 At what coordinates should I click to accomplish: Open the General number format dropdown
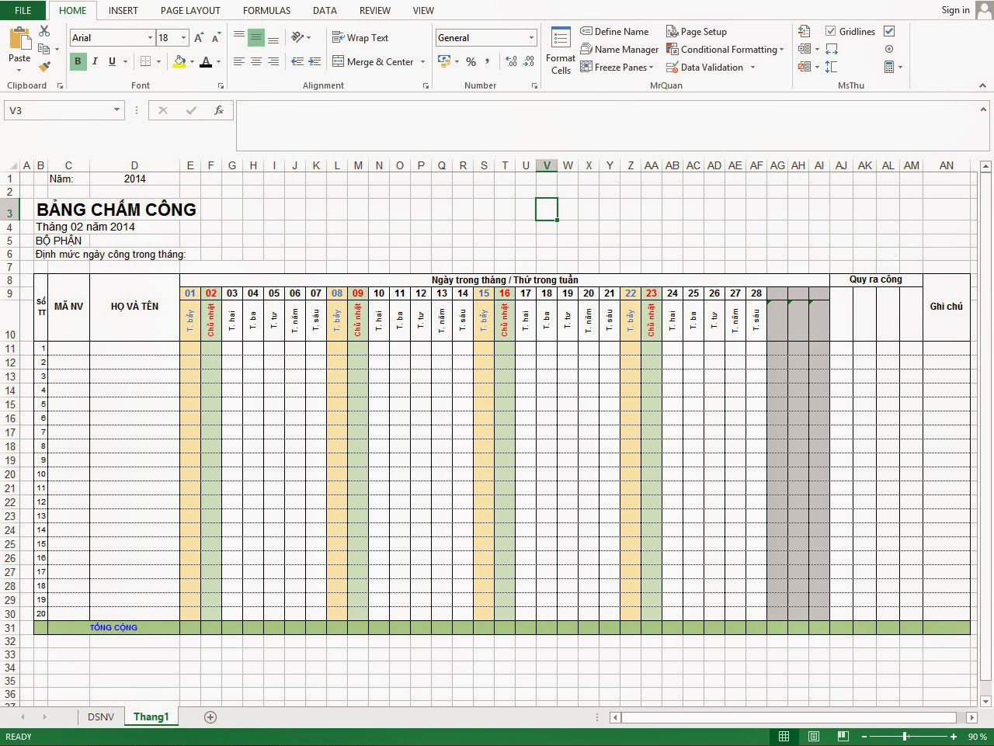click(530, 37)
